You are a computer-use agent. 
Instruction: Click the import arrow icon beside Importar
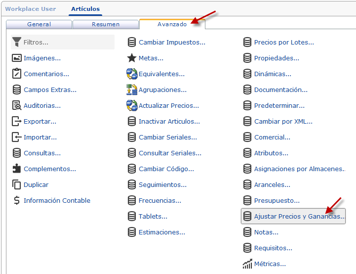17,137
